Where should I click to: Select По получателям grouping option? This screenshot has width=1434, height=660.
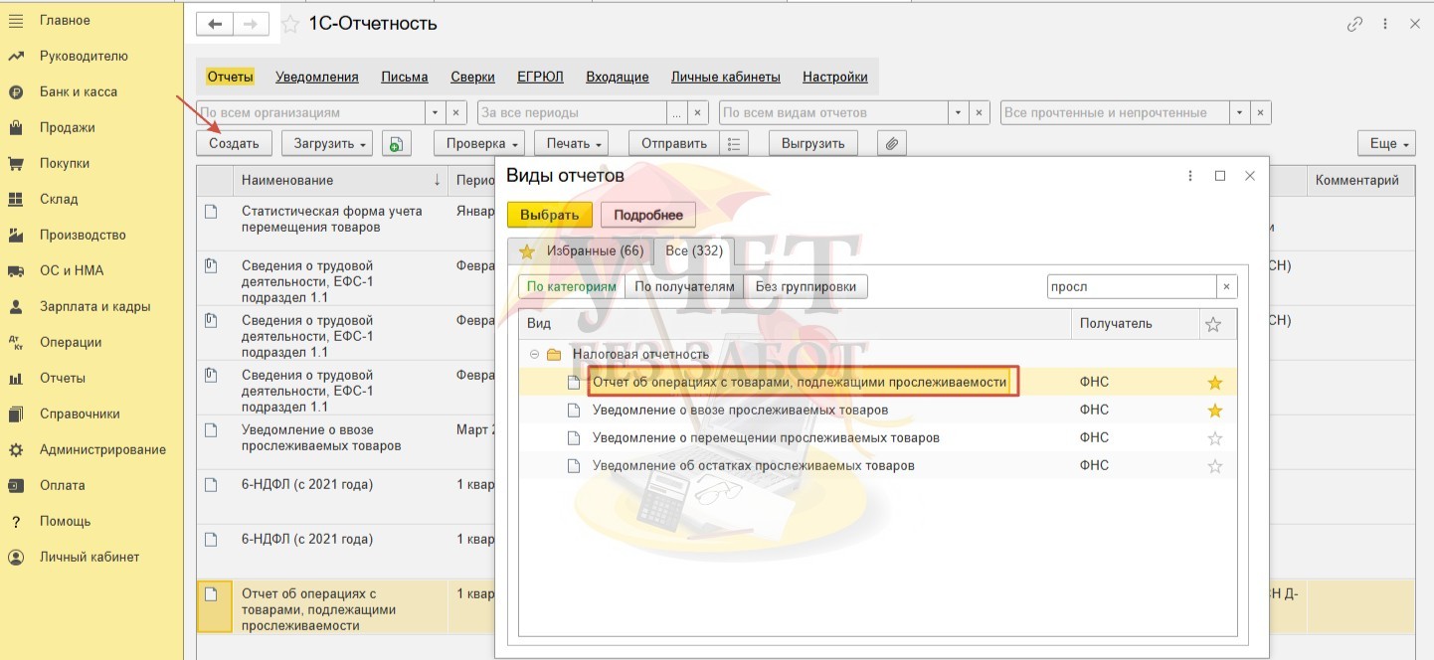coord(685,286)
